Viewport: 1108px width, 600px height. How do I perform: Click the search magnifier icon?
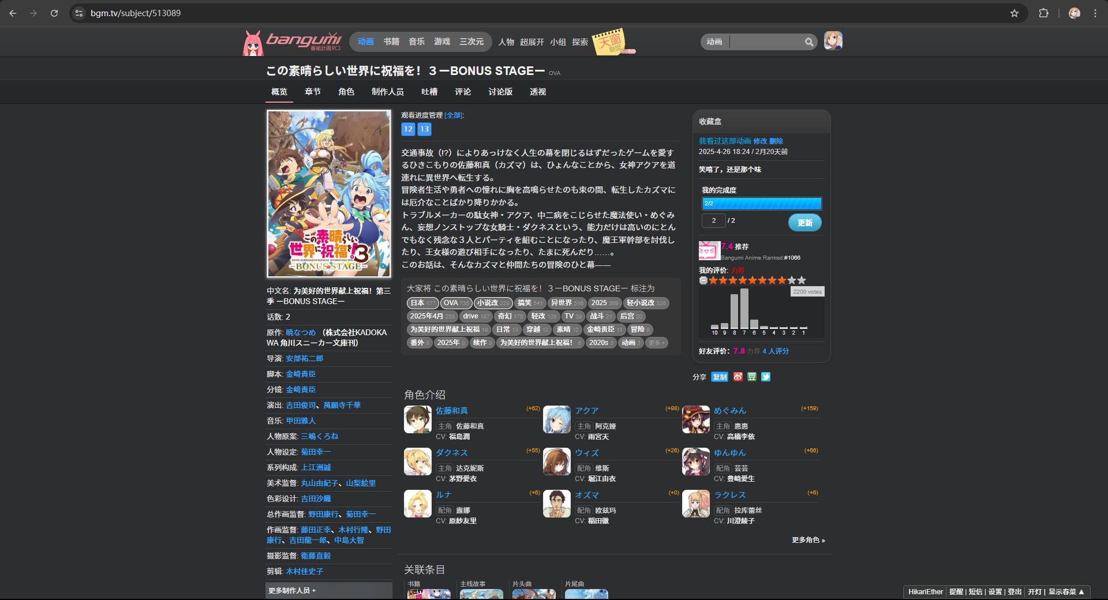(x=809, y=42)
